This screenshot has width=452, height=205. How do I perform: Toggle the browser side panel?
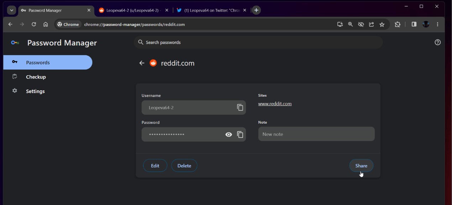point(414,25)
